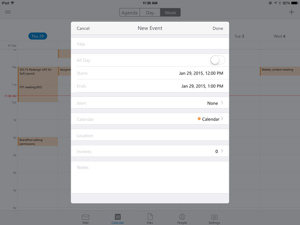Open Weekly content meeting event
The image size is (300, 225).
coord(280,71)
